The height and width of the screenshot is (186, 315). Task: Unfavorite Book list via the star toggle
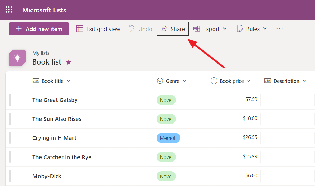(x=69, y=62)
